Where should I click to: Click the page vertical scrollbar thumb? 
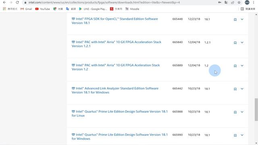(x=256, y=110)
